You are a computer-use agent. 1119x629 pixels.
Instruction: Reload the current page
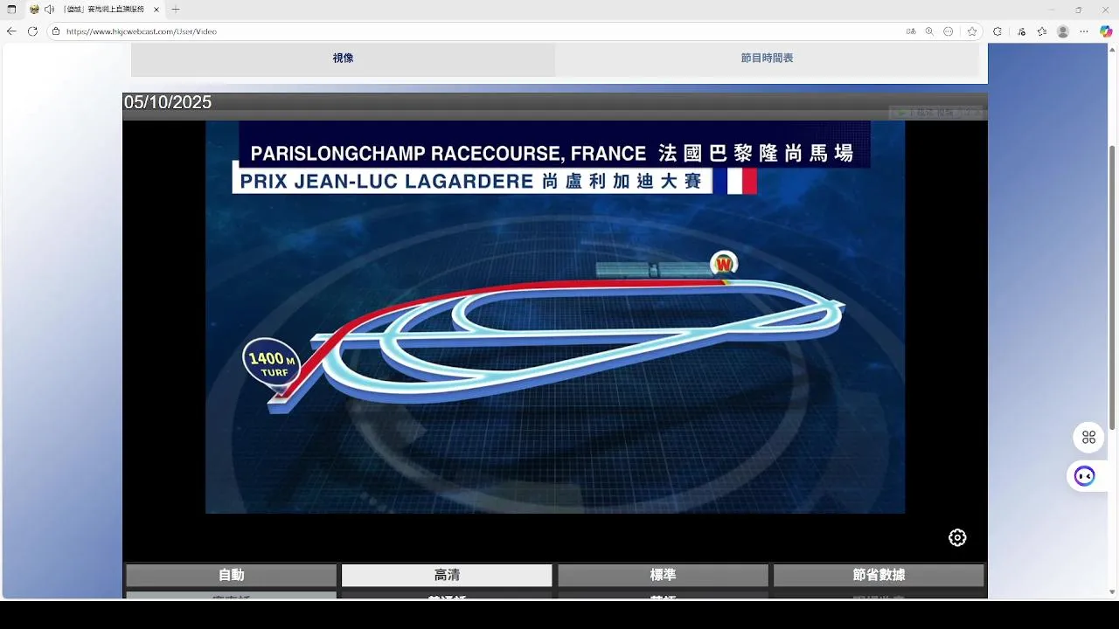pos(32,31)
